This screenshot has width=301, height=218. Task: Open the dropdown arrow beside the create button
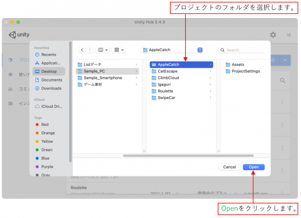coord(285,60)
